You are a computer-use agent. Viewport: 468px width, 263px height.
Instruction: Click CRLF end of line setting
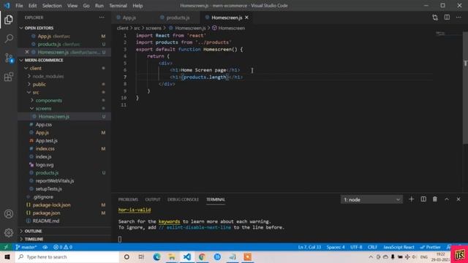coord(372,247)
